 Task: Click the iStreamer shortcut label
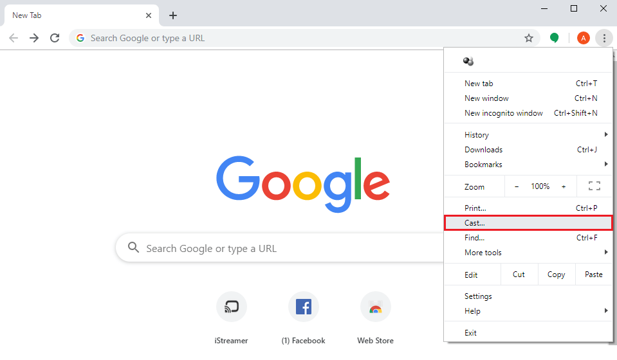[x=232, y=341]
